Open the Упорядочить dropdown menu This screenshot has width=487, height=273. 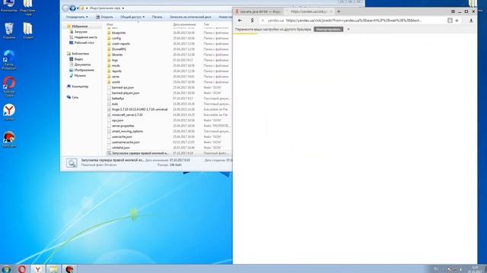[77, 17]
